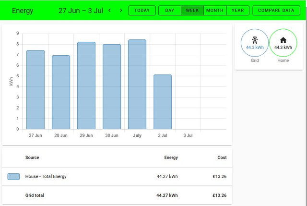
Task: Select the 2 Jul bar in the chart
Action: coord(163,102)
